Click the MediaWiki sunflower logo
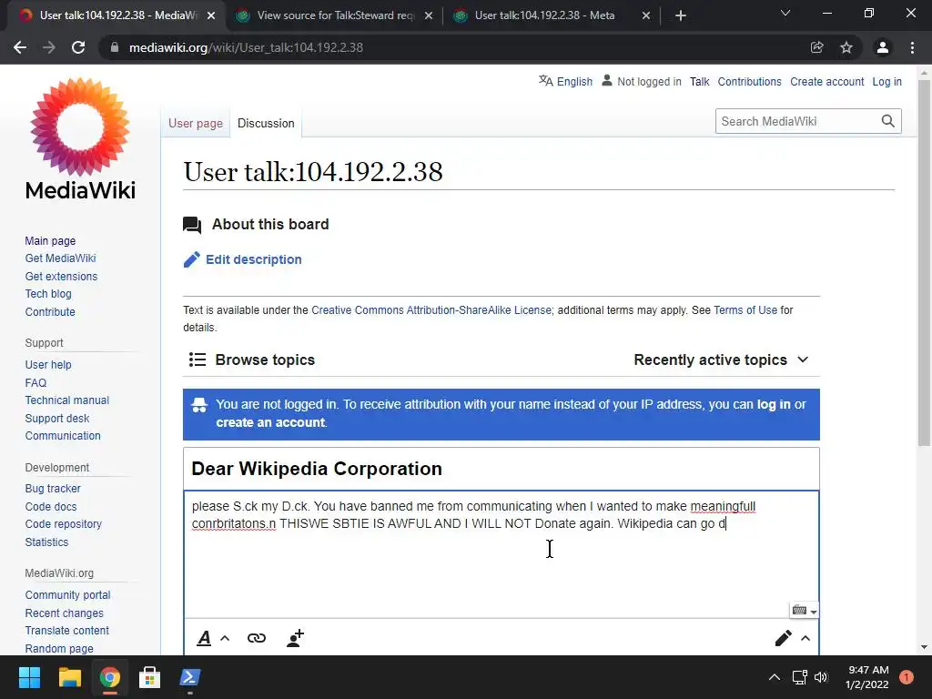Viewport: 932px width, 699px height. [80, 127]
